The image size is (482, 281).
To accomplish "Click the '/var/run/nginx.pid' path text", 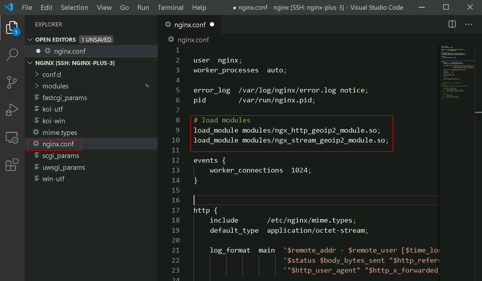I will coord(275,100).
